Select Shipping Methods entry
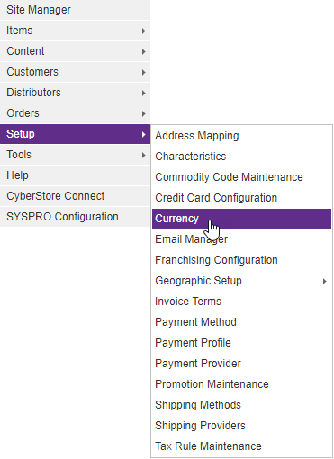 tap(241, 405)
